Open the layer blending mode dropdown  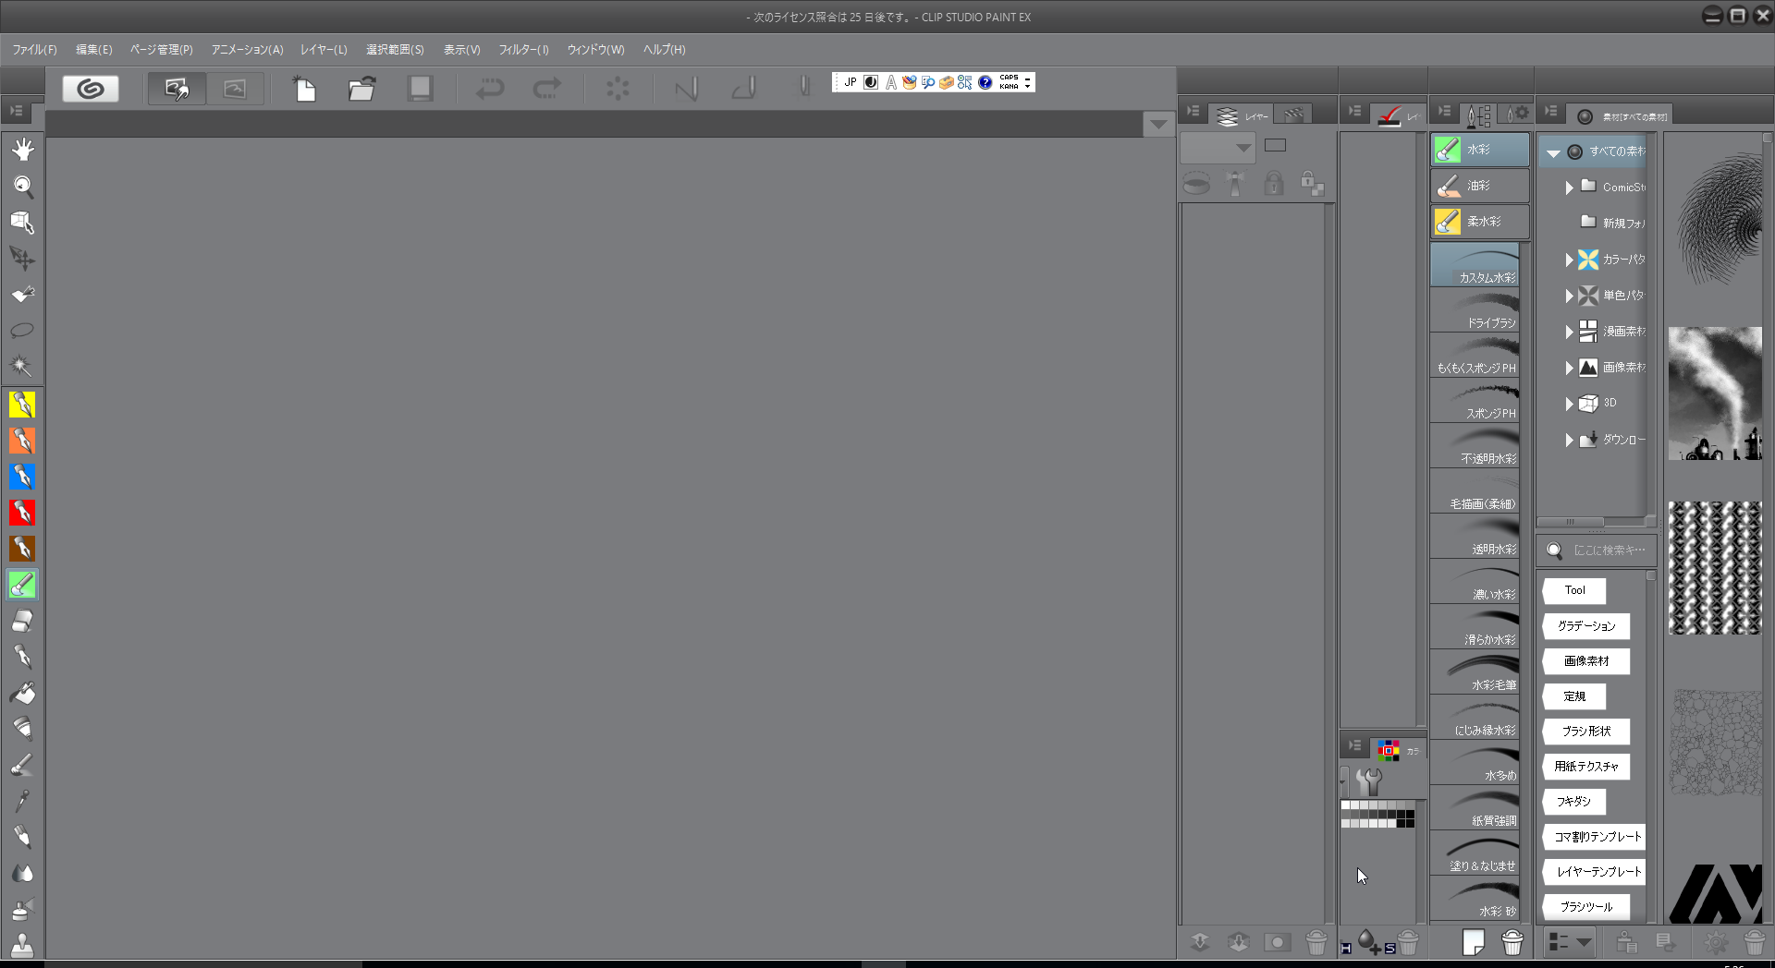coord(1218,147)
